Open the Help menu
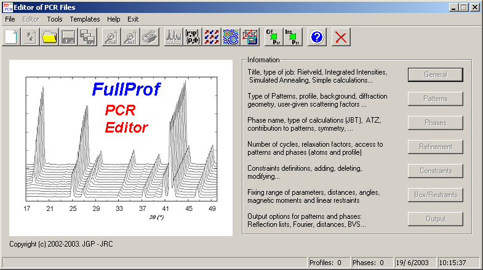The image size is (483, 270). click(114, 19)
